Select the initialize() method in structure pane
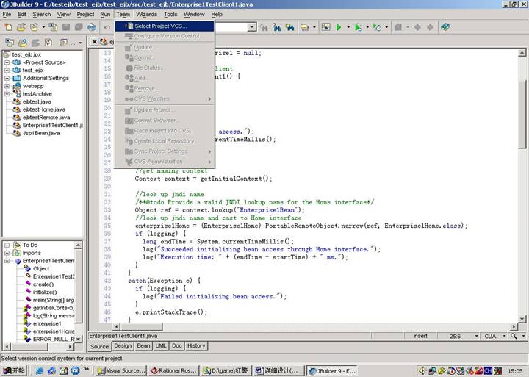Screen dimensions: 529x377 45,292
